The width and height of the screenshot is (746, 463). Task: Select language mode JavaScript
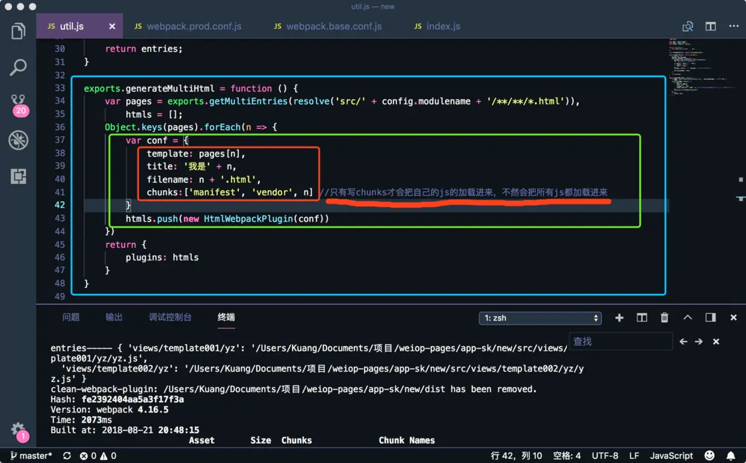[x=671, y=456]
